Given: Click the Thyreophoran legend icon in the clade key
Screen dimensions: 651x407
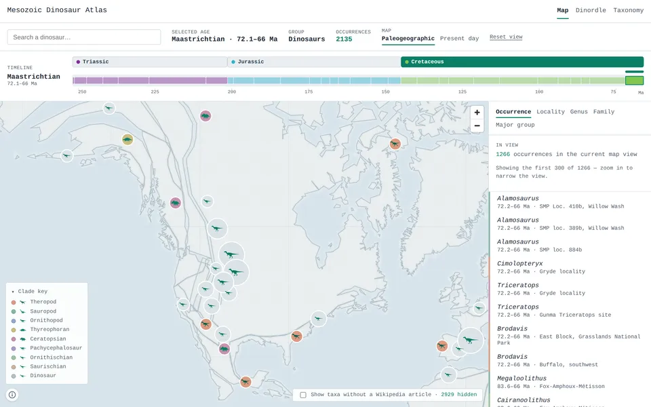Looking at the screenshot, I should [23, 330].
